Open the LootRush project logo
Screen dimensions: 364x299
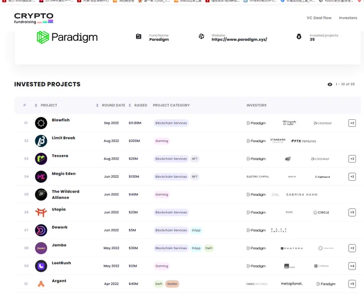coord(41,266)
